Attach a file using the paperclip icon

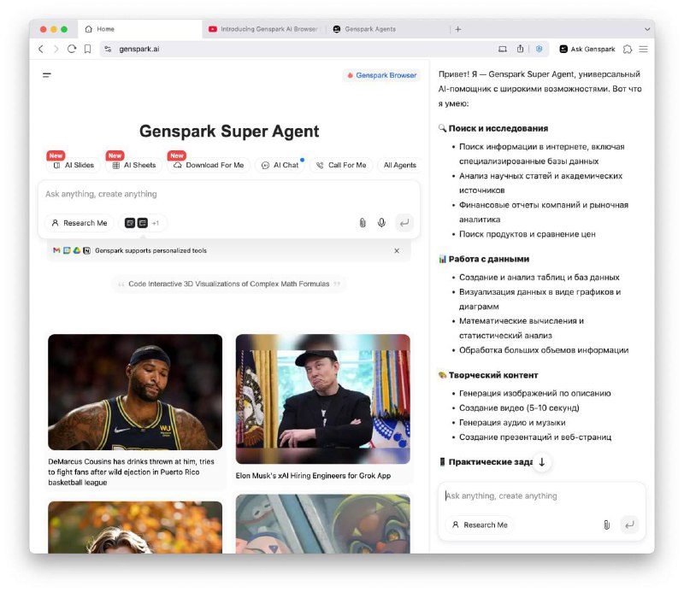[363, 222]
